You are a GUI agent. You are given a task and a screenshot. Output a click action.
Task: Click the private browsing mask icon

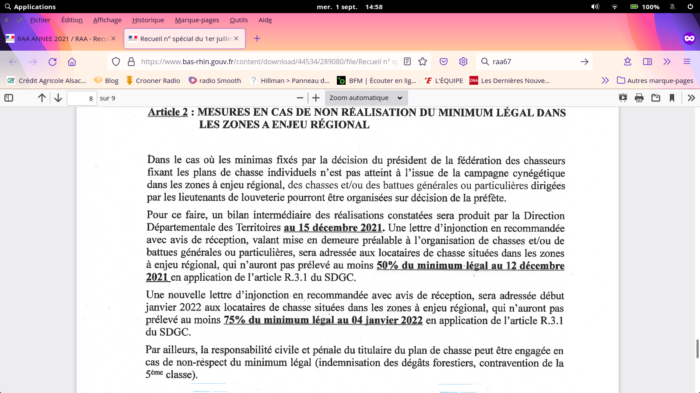pos(689,38)
